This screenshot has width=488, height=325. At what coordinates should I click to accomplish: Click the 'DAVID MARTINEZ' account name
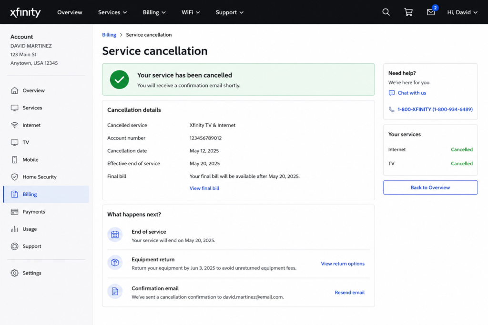(x=31, y=46)
